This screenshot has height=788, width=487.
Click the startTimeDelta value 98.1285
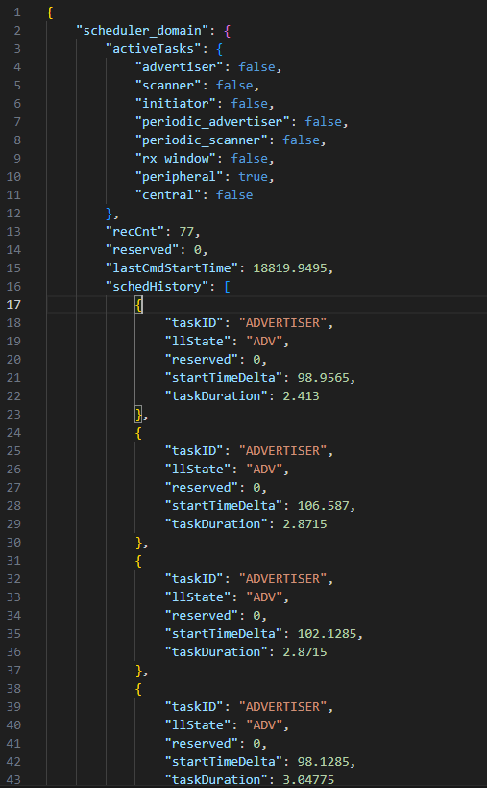point(323,761)
